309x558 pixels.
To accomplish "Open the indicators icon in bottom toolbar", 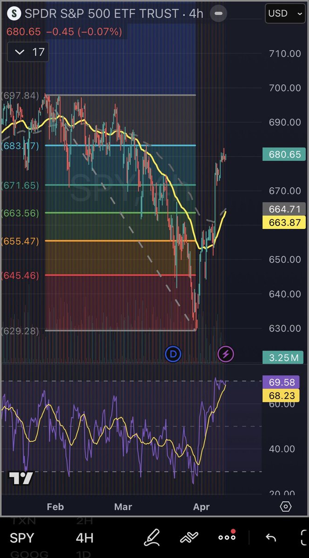I will tap(189, 538).
